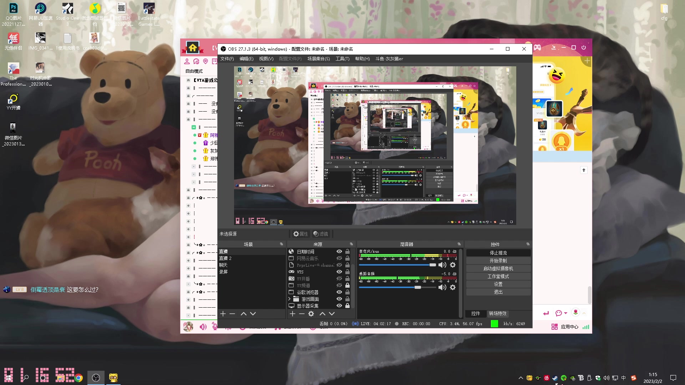Mute 麦克风/Aux speaker icon
The height and width of the screenshot is (385, 685).
tap(442, 265)
